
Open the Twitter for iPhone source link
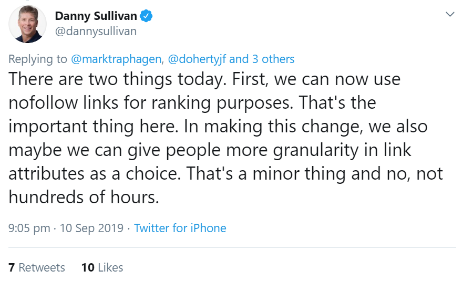click(180, 228)
